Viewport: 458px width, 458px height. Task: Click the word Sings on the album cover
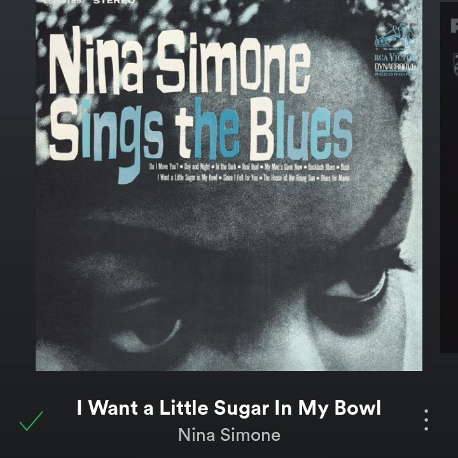tap(106, 139)
